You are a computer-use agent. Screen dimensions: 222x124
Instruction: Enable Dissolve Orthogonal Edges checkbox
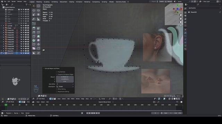click(57, 74)
